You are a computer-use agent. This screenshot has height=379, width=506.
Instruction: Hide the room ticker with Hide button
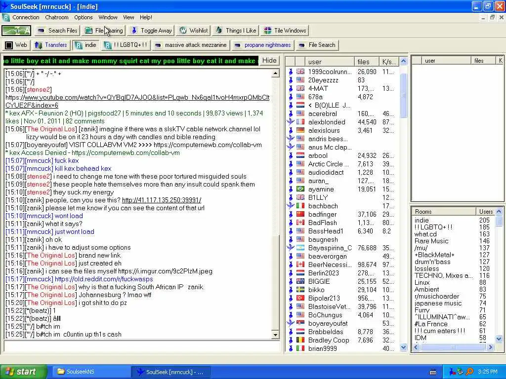click(269, 61)
